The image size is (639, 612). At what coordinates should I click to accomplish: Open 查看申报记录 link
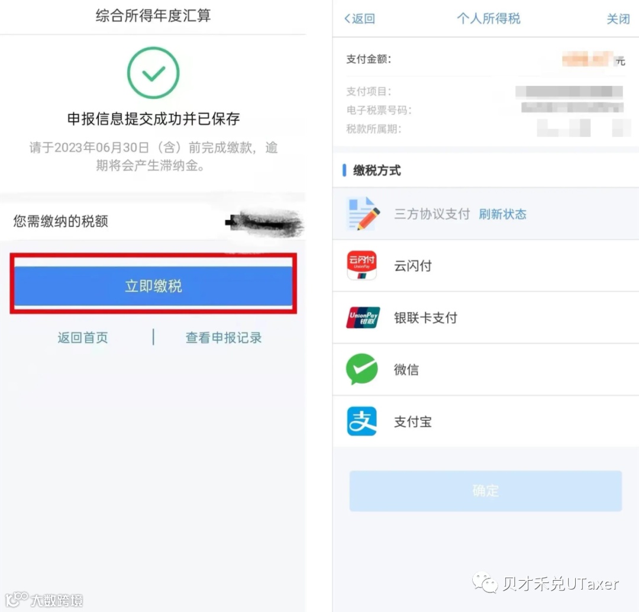(223, 337)
